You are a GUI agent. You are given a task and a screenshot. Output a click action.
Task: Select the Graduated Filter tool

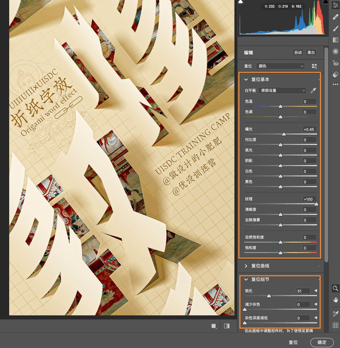click(335, 40)
